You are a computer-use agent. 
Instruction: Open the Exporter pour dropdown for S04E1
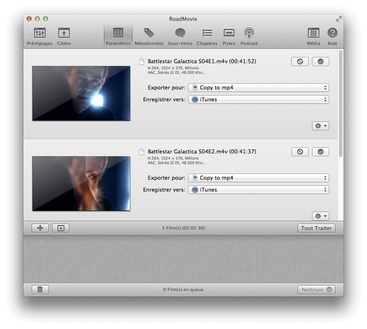(x=258, y=87)
